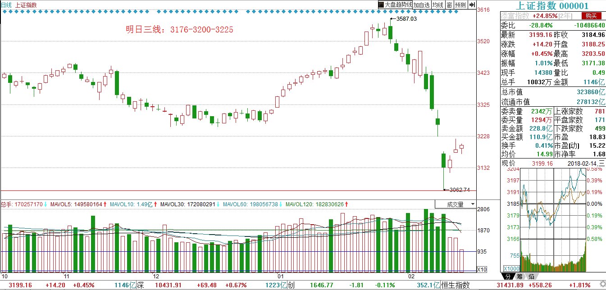The height and width of the screenshot is (290, 606).
Task: Click the 恒生指数 change +1.81%
Action: [x=579, y=285]
